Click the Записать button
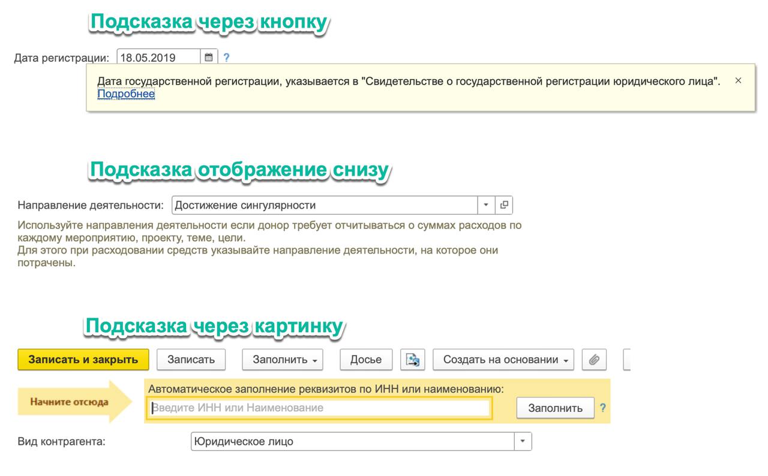Viewport: 768px width, 476px height. pos(191,359)
